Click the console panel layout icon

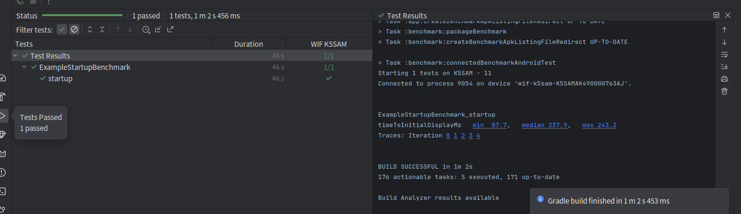(x=716, y=16)
